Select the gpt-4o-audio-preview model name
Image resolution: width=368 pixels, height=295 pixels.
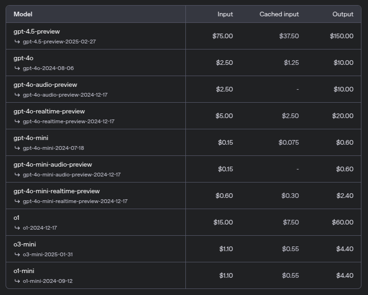pos(45,85)
